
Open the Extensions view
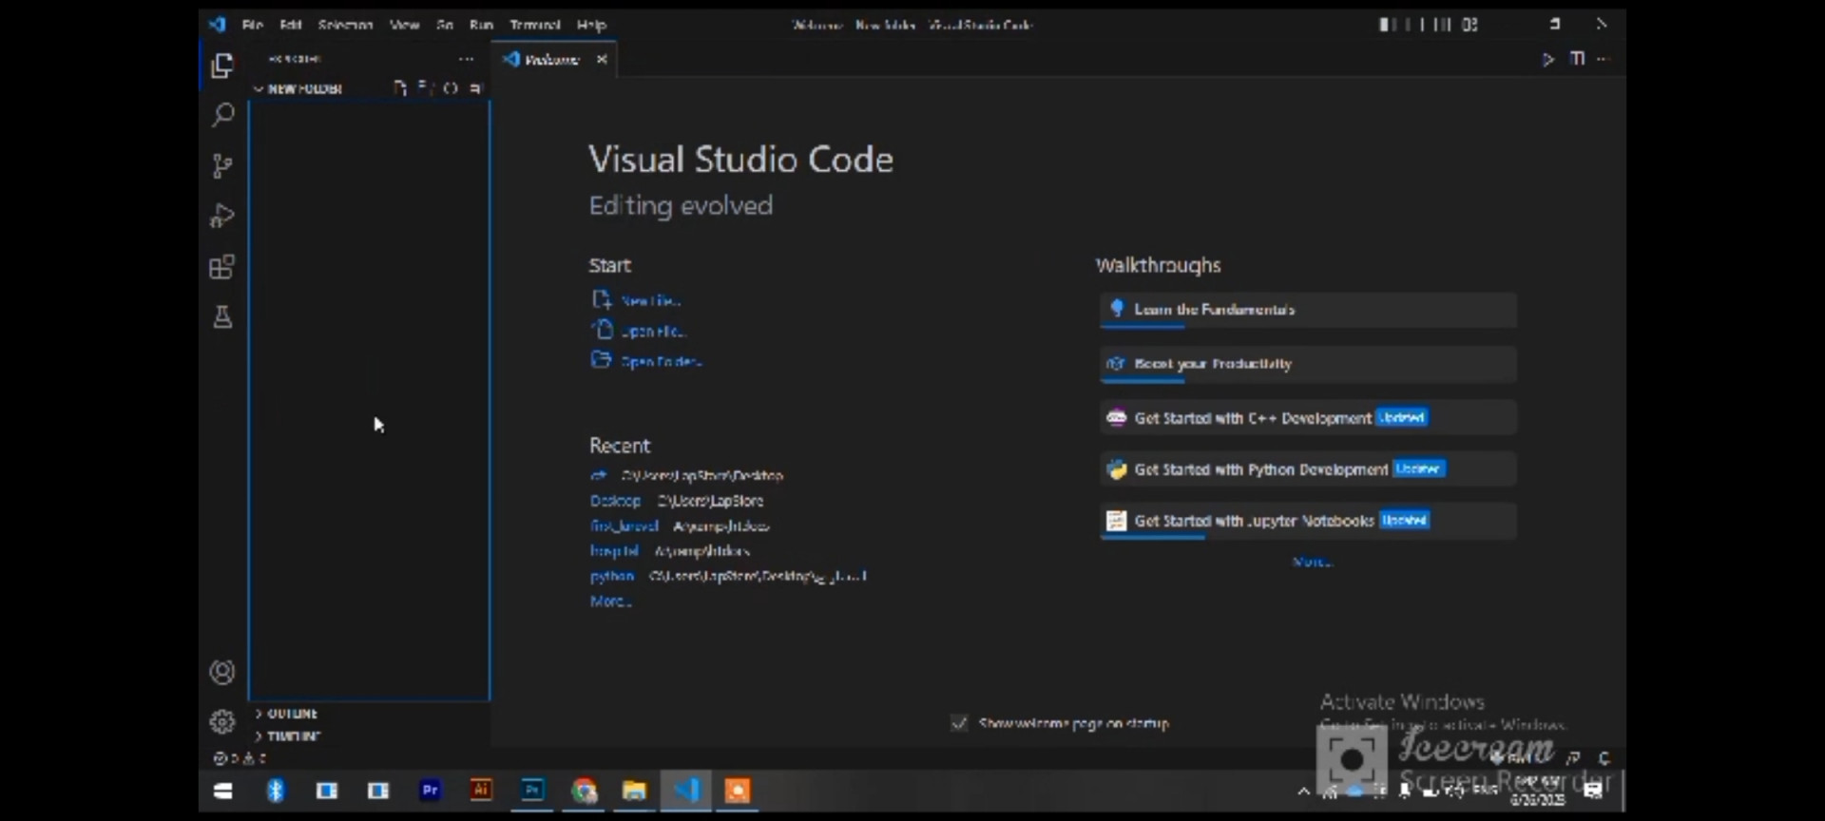(222, 267)
